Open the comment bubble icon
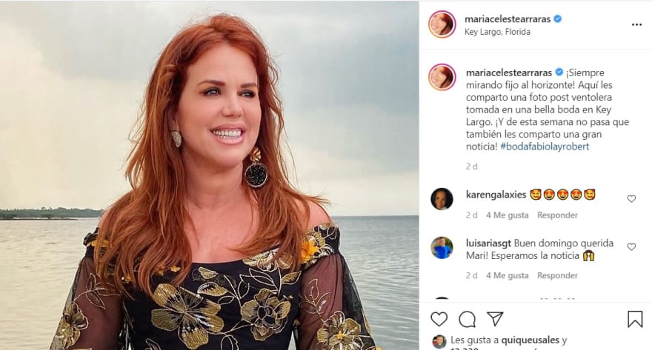This screenshot has width=652, height=350. pos(467,319)
